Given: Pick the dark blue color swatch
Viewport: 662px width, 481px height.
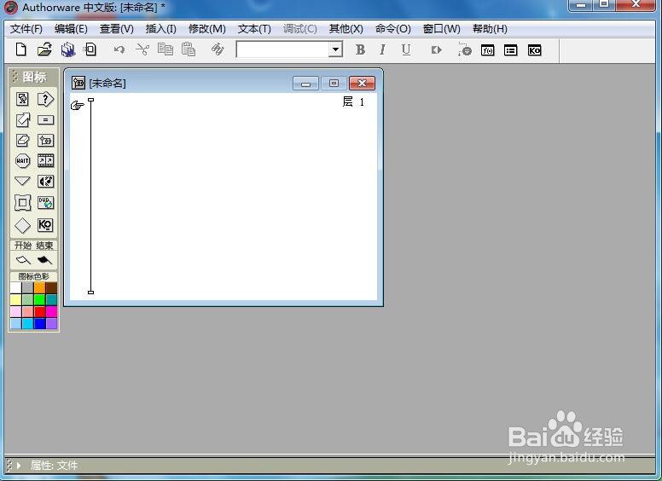Looking at the screenshot, I should [x=40, y=323].
